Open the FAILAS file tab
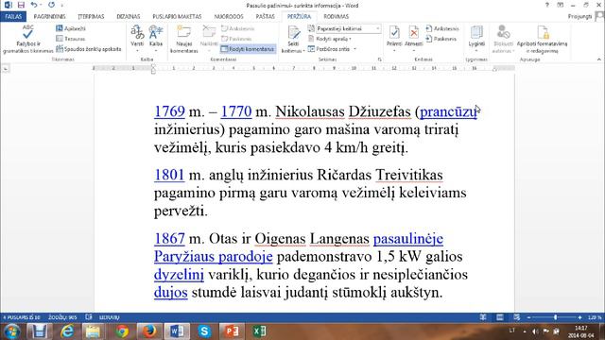 (x=13, y=17)
